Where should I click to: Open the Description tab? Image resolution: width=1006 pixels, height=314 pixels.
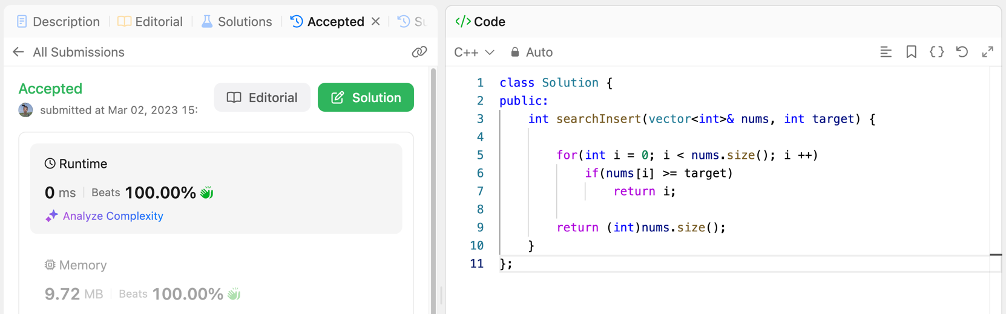click(58, 22)
